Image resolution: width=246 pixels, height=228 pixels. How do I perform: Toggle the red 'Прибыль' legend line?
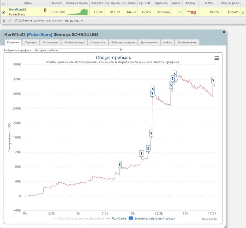tap(116, 218)
